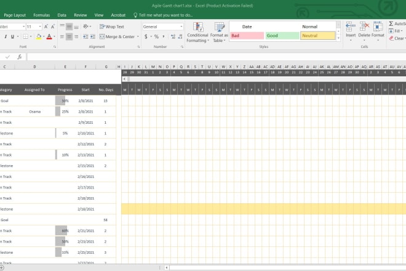Open Fill options
The image size is (406, 271).
click(x=396, y=31)
